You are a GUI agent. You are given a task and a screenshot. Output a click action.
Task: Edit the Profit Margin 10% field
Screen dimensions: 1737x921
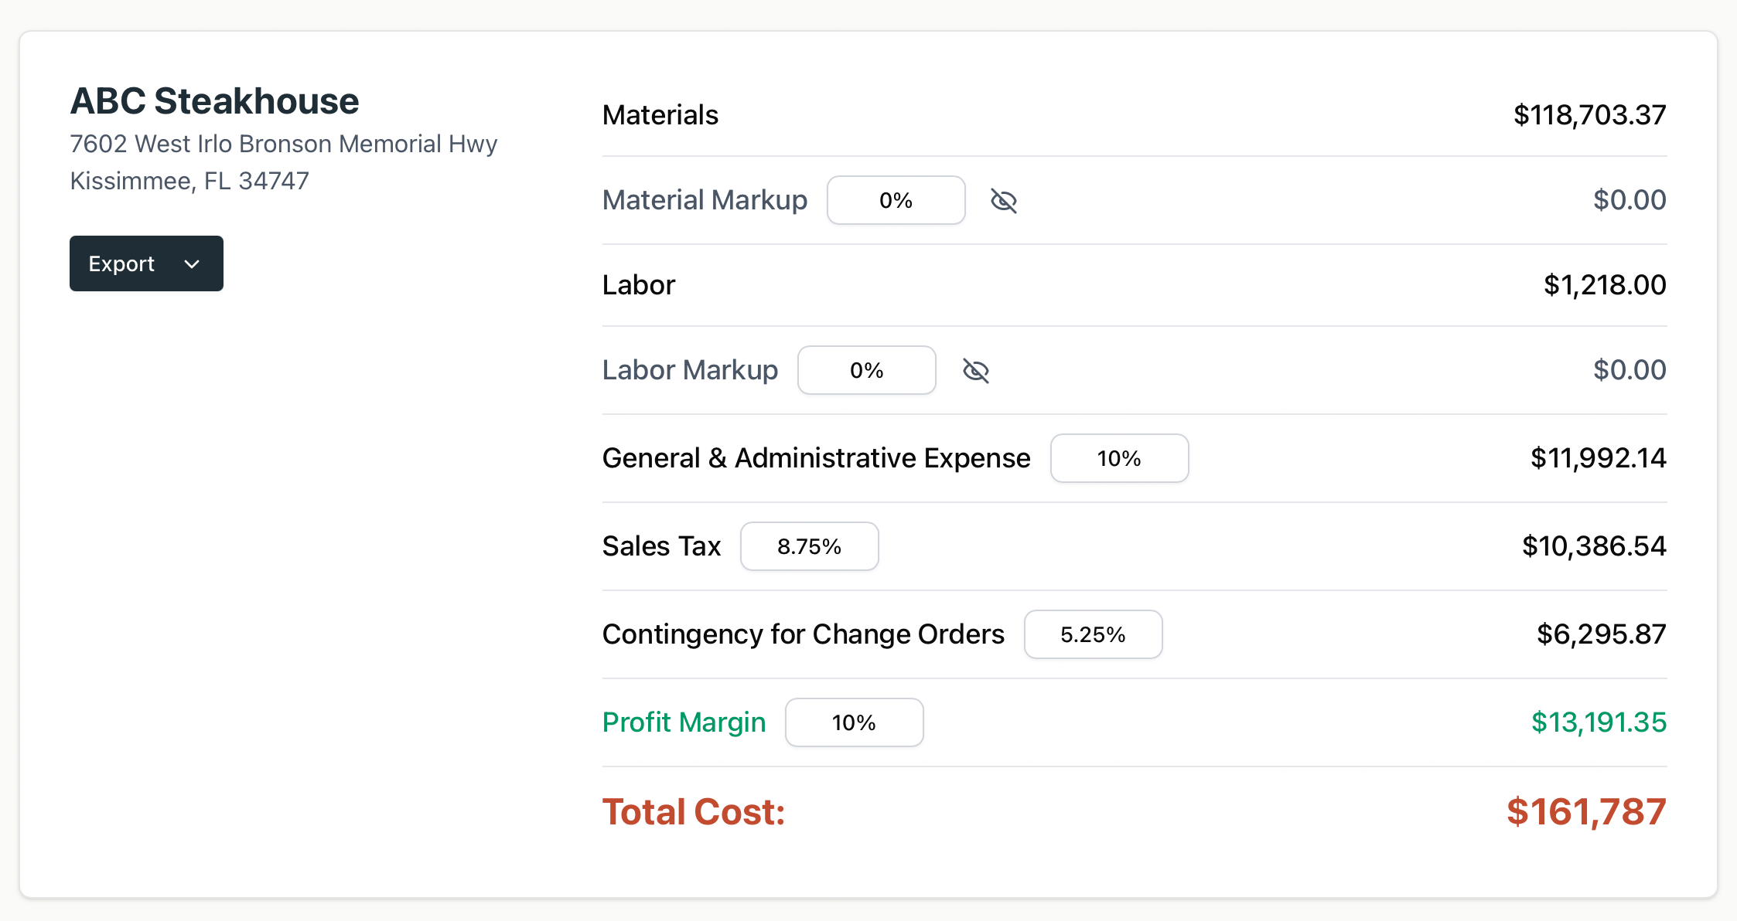click(x=854, y=722)
